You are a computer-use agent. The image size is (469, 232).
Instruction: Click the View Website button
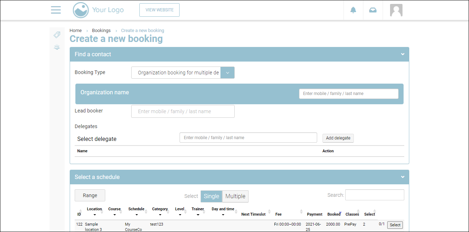pyautogui.click(x=159, y=10)
